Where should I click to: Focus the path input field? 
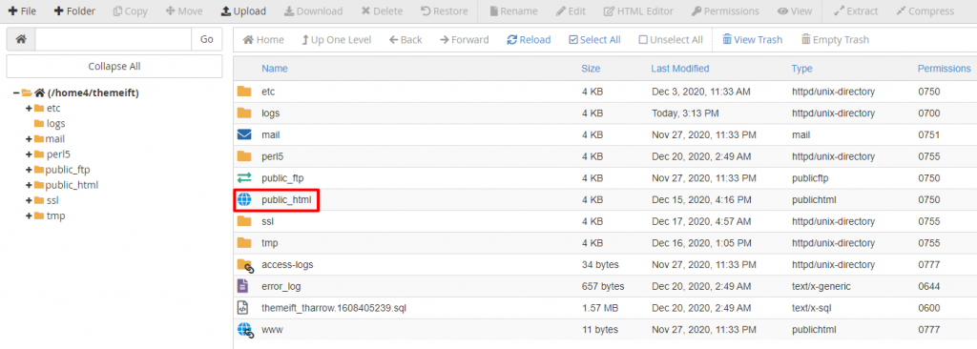(113, 39)
